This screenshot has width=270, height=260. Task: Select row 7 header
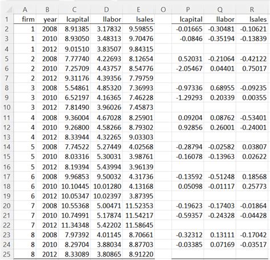tap(7, 78)
